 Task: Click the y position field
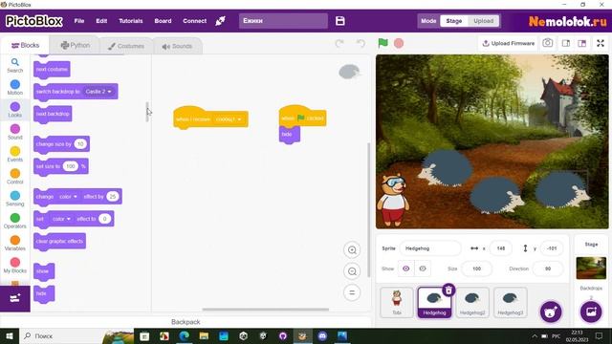point(552,248)
